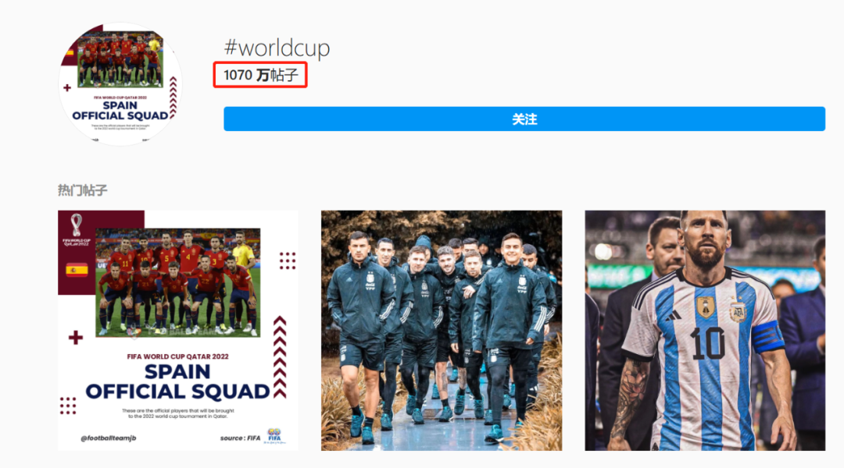Click the #worldcup hashtag title
The width and height of the screenshot is (844, 468).
pyautogui.click(x=277, y=48)
